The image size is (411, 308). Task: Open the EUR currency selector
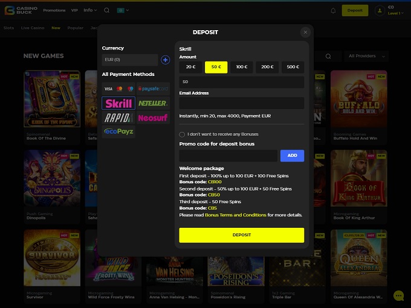130,60
